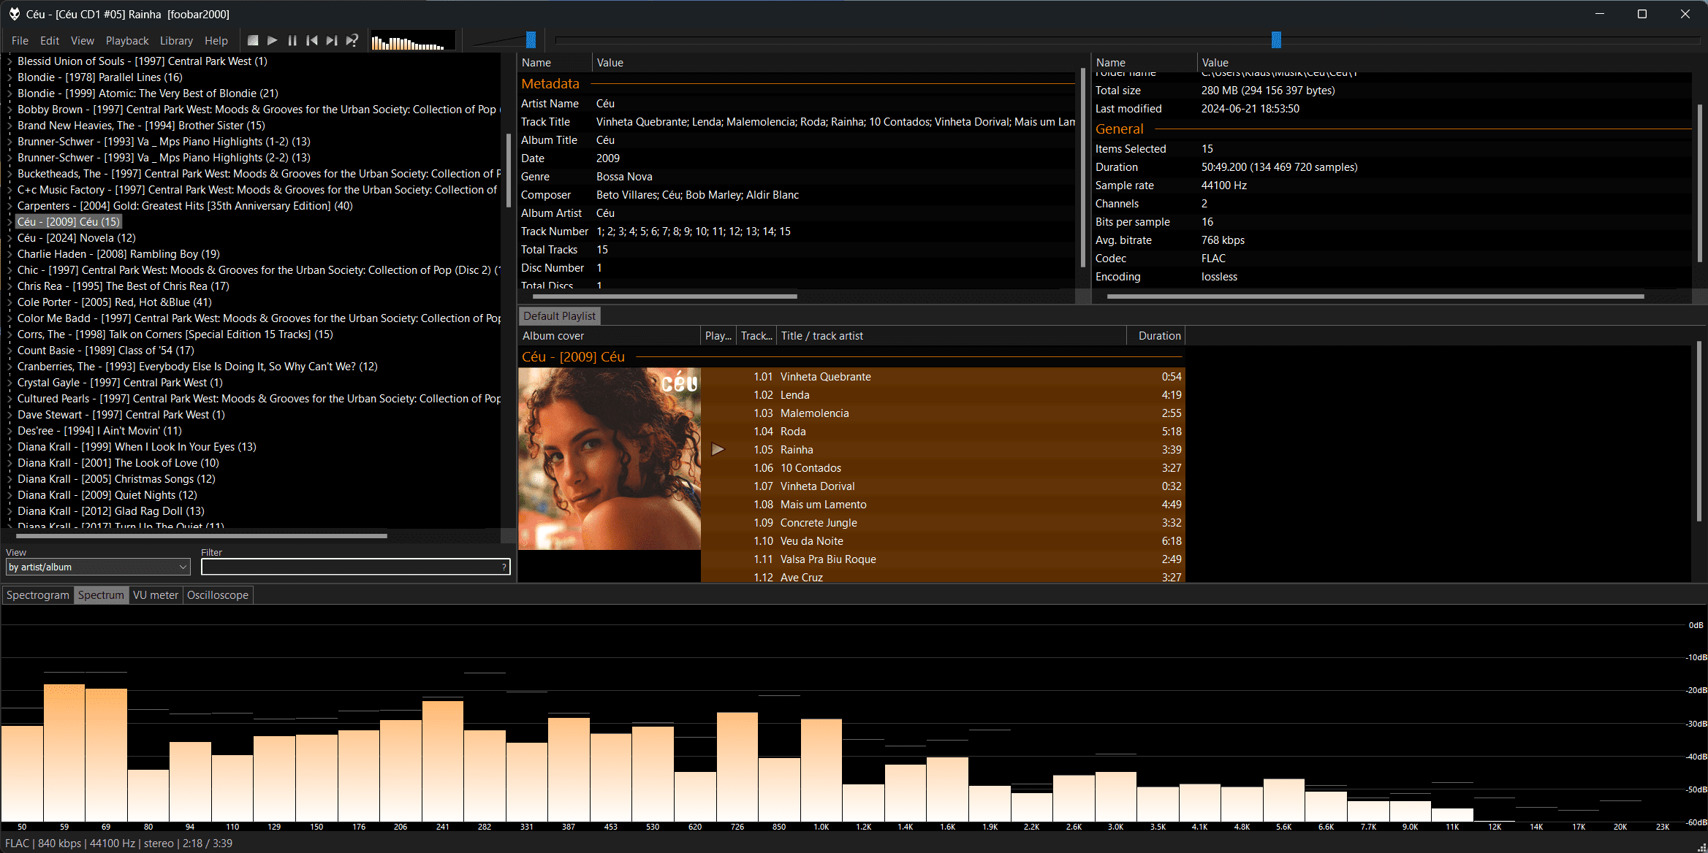The height and width of the screenshot is (853, 1708).
Task: Select track 1.04 Roda
Action: 942,432
